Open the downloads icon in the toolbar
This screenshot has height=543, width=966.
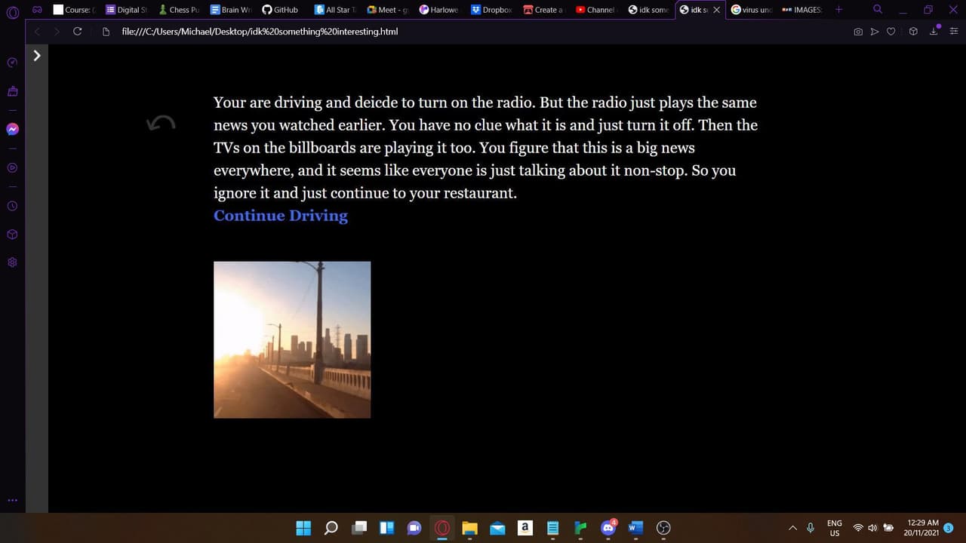[x=935, y=32]
